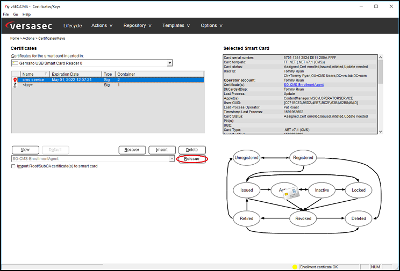Go to the Lifecycle page

[73, 26]
